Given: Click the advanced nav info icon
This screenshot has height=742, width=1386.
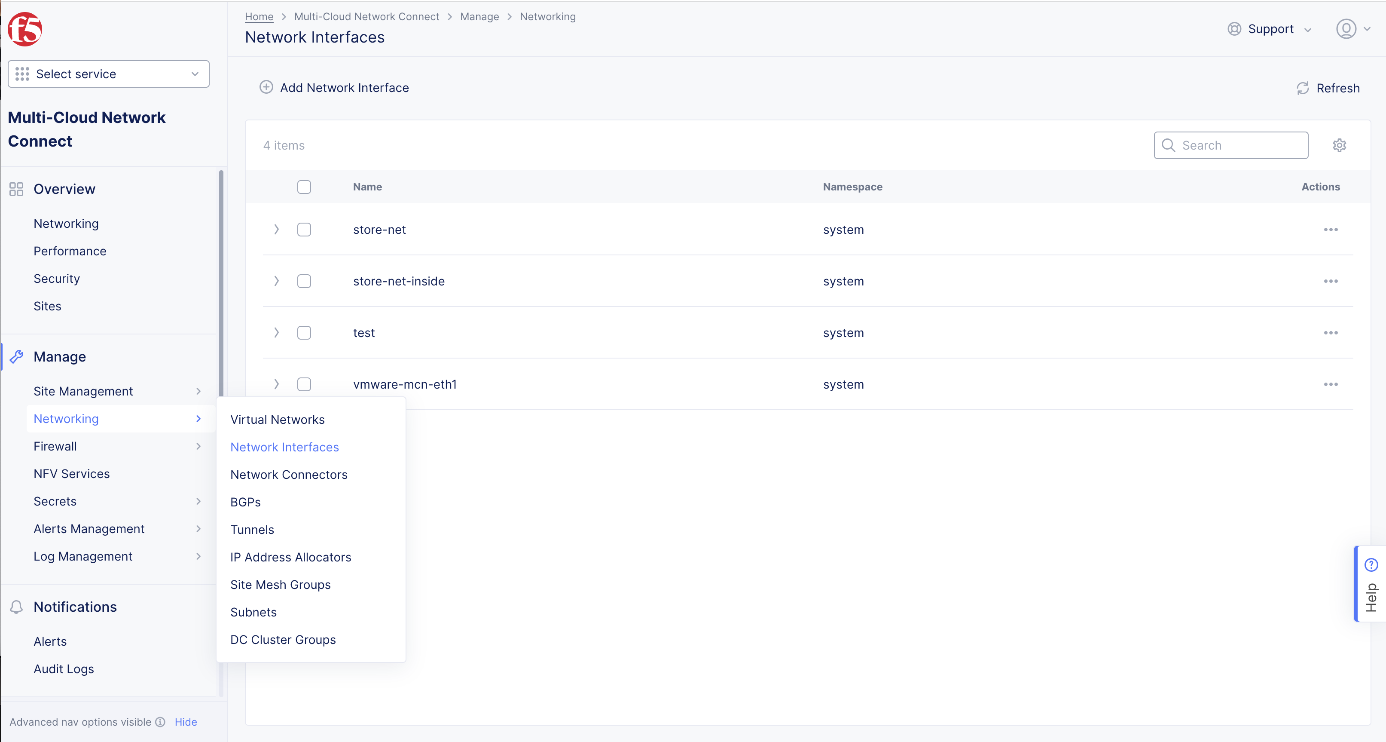Looking at the screenshot, I should tap(160, 722).
